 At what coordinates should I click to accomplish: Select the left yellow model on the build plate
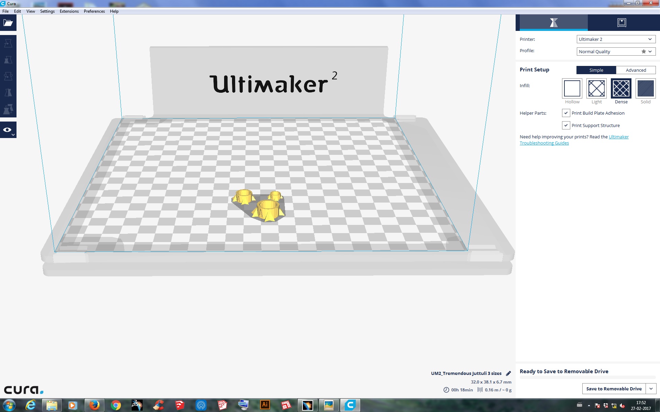[x=244, y=197]
